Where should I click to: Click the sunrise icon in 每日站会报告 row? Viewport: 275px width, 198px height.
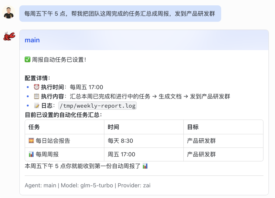[x=31, y=141]
